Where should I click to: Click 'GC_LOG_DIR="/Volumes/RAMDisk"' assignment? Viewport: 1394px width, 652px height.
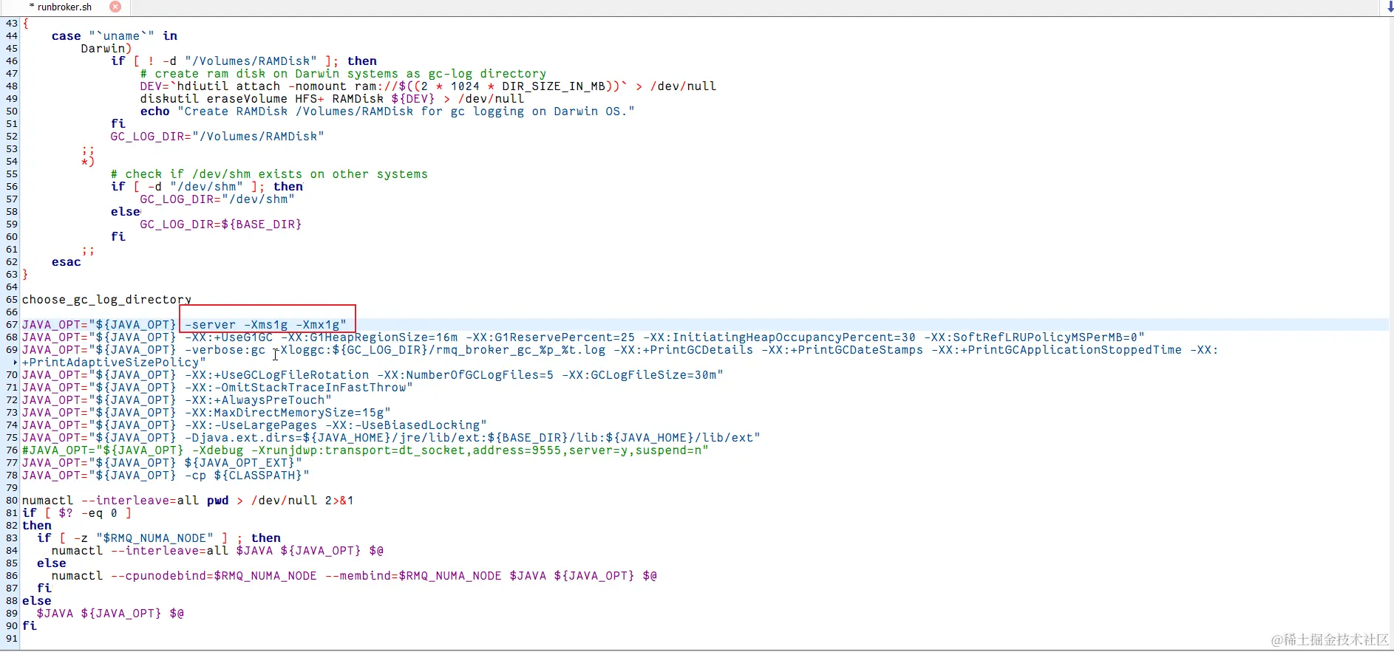pyautogui.click(x=217, y=136)
